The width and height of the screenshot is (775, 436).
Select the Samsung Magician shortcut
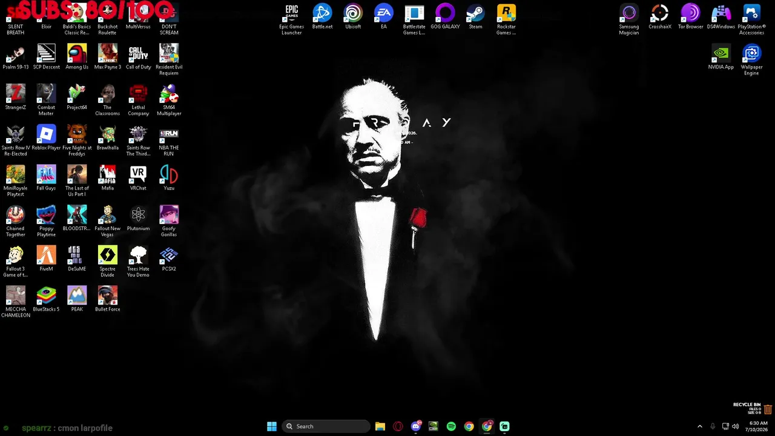point(629,19)
